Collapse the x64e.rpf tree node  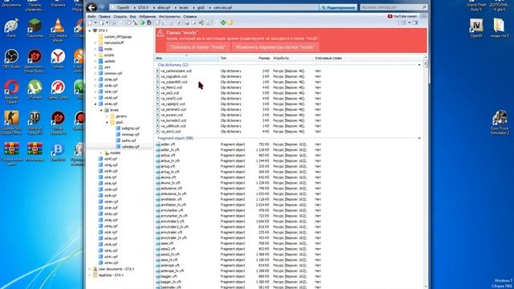tap(96, 104)
